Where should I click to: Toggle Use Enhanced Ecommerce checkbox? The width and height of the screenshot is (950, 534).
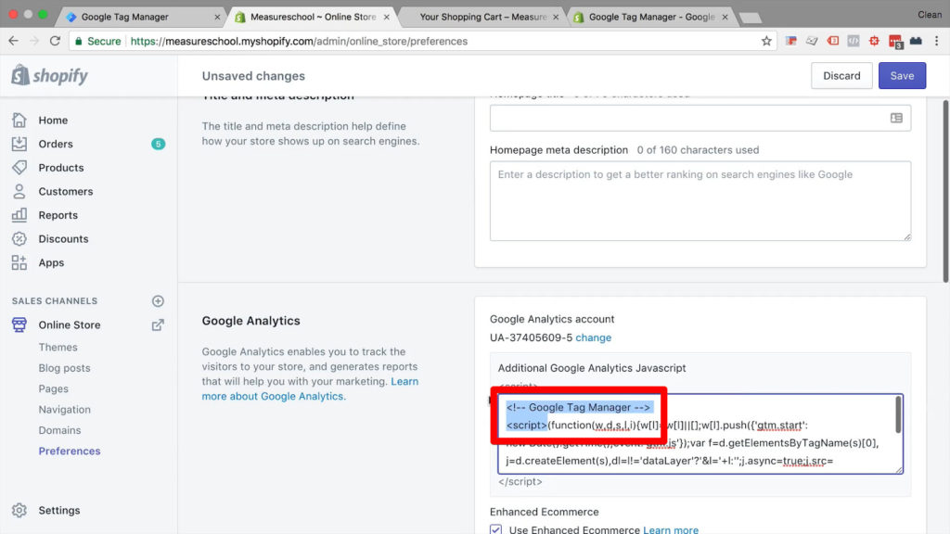click(x=496, y=529)
